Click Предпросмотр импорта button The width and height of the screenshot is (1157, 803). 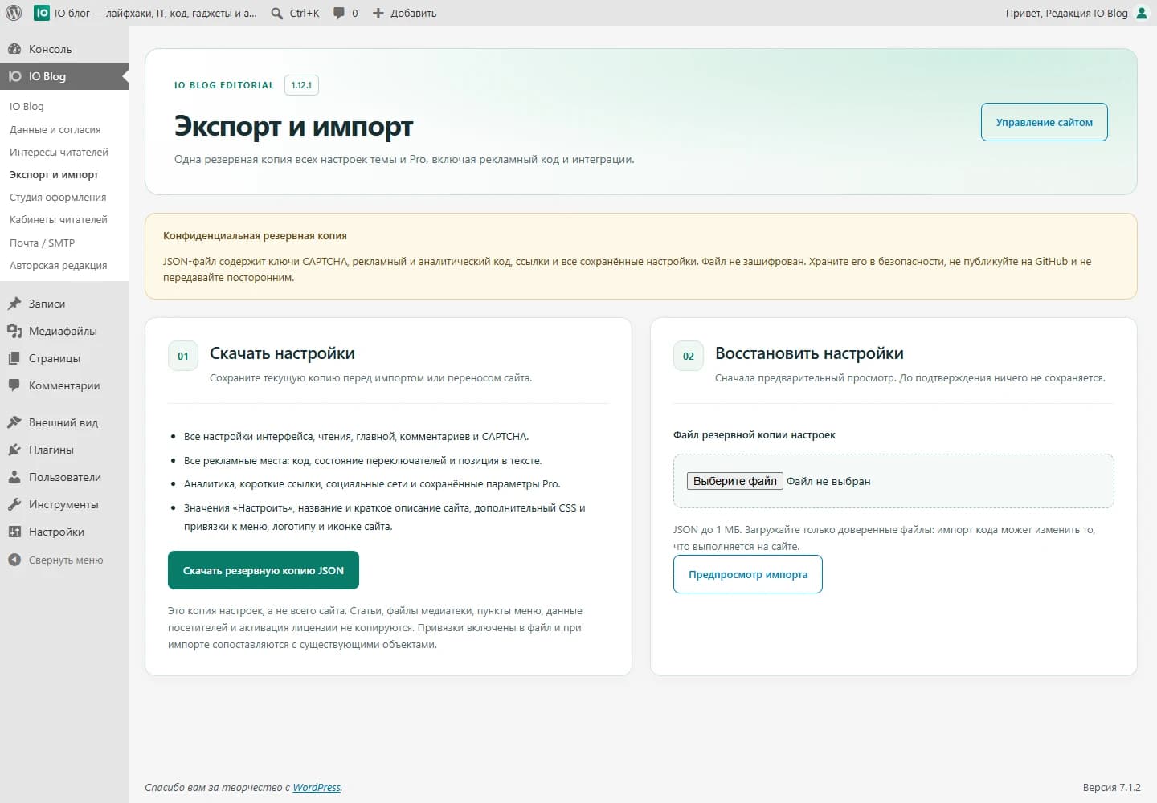[x=748, y=574]
